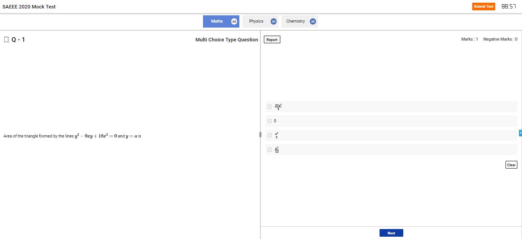This screenshot has height=239, width=522.
Task: Click the 30 count badge on Chemistry
Action: click(313, 21)
